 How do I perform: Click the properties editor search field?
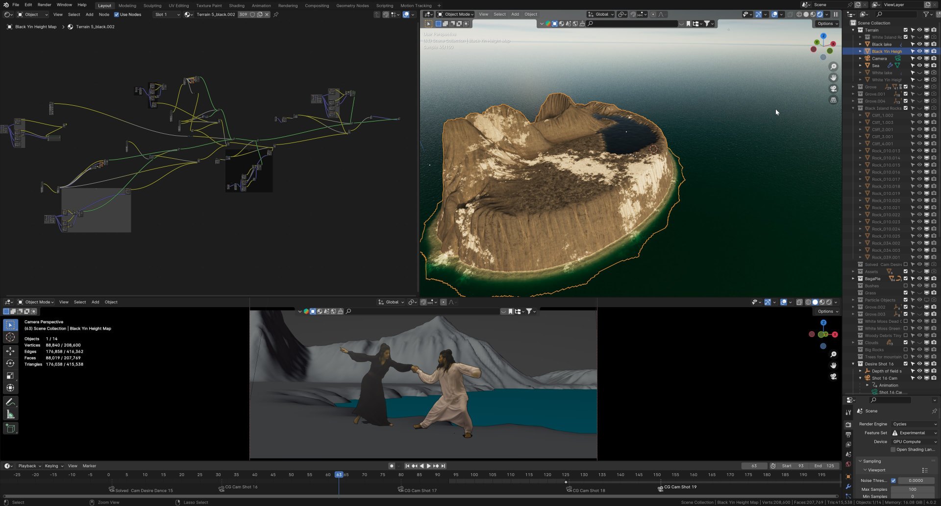pos(891,400)
